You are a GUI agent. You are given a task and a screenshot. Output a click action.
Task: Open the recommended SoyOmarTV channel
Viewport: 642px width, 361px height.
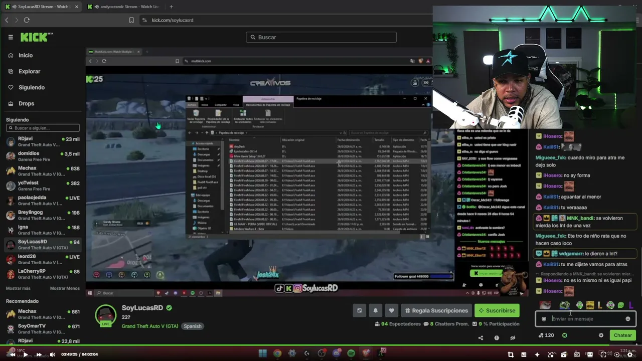43,329
